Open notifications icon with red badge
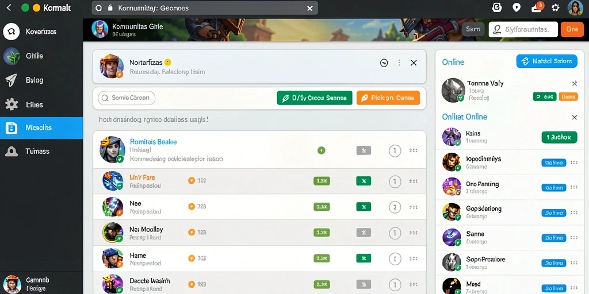The image size is (589, 294). [x=537, y=7]
